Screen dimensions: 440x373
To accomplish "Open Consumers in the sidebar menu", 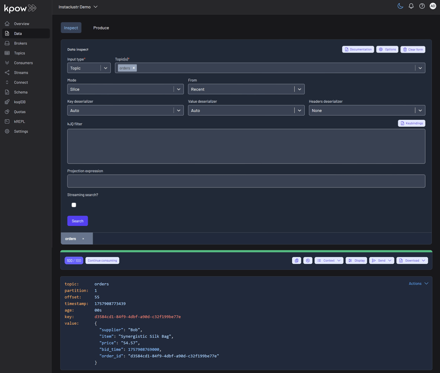I will [23, 63].
